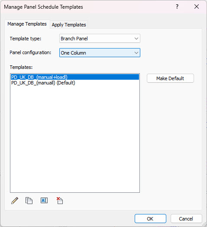Open the Panel configuration combo showing One Column
This screenshot has height=227, width=207.
point(100,53)
